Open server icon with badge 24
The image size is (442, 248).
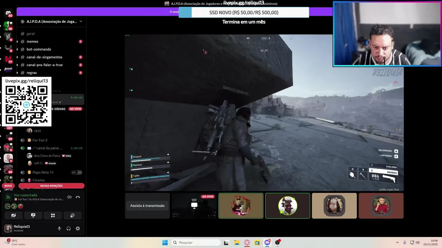click(8, 169)
